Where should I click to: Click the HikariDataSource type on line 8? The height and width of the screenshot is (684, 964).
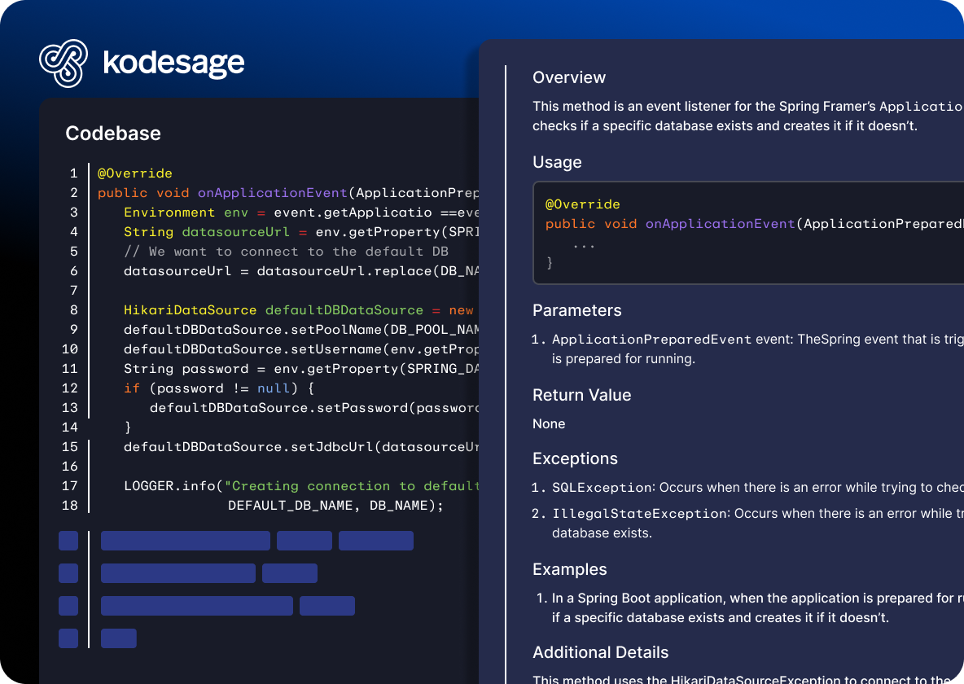(190, 310)
